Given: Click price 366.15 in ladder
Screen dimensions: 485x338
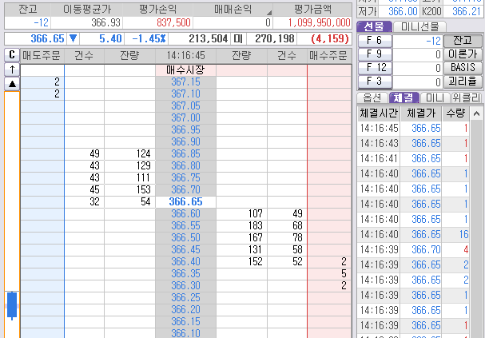Looking at the screenshot, I should point(185,321).
